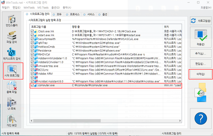Click the blue question mark help icon

click(201, 119)
